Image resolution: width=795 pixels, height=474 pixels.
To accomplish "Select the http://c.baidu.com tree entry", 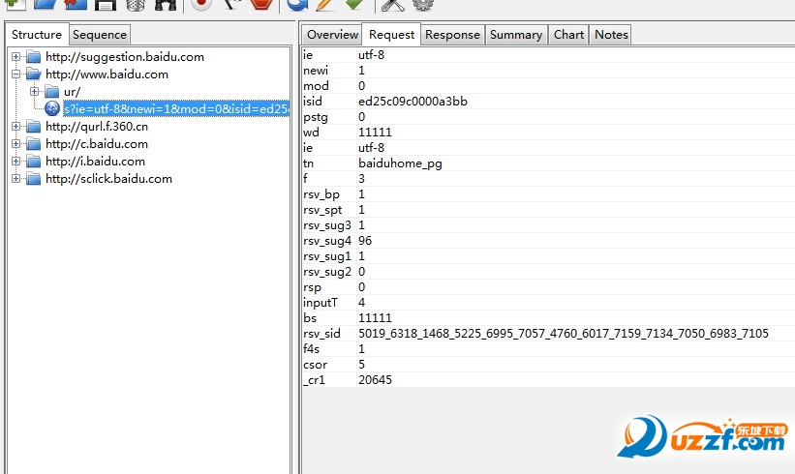I will click(x=97, y=144).
